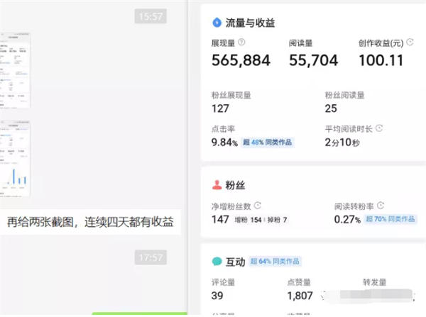The height and width of the screenshot is (317, 426).
Task: Click the info icon beside 阅读转粉率
Action: tap(381, 206)
